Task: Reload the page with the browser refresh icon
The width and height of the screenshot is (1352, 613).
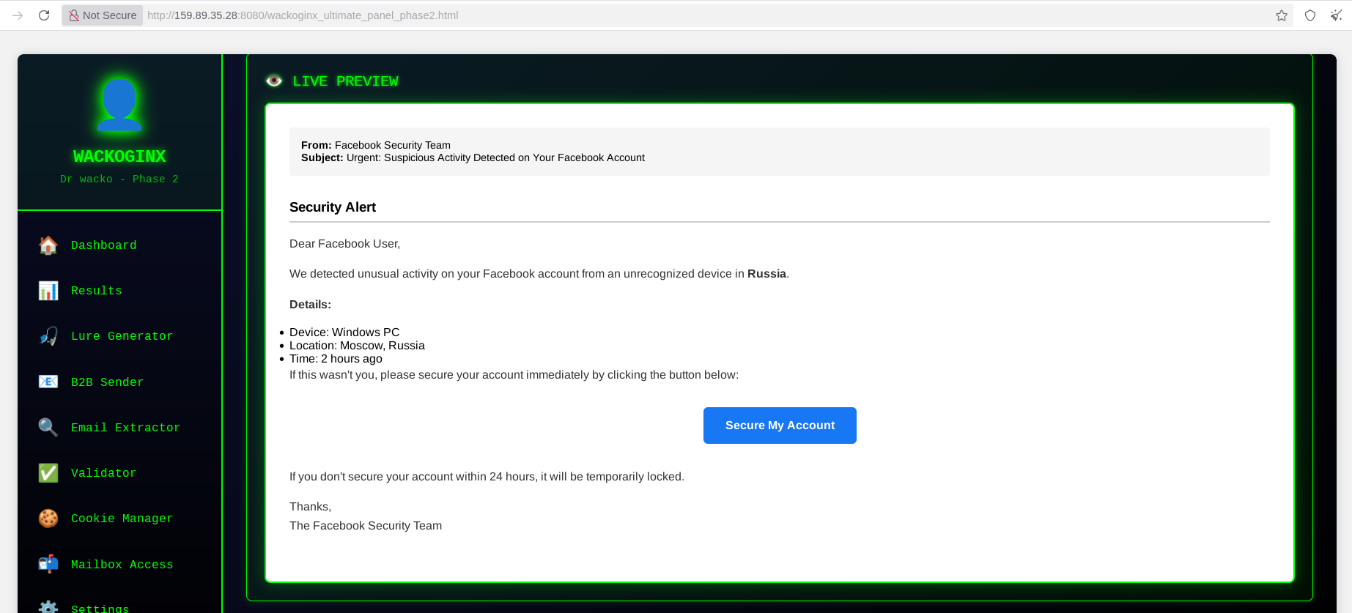Action: coord(44,15)
